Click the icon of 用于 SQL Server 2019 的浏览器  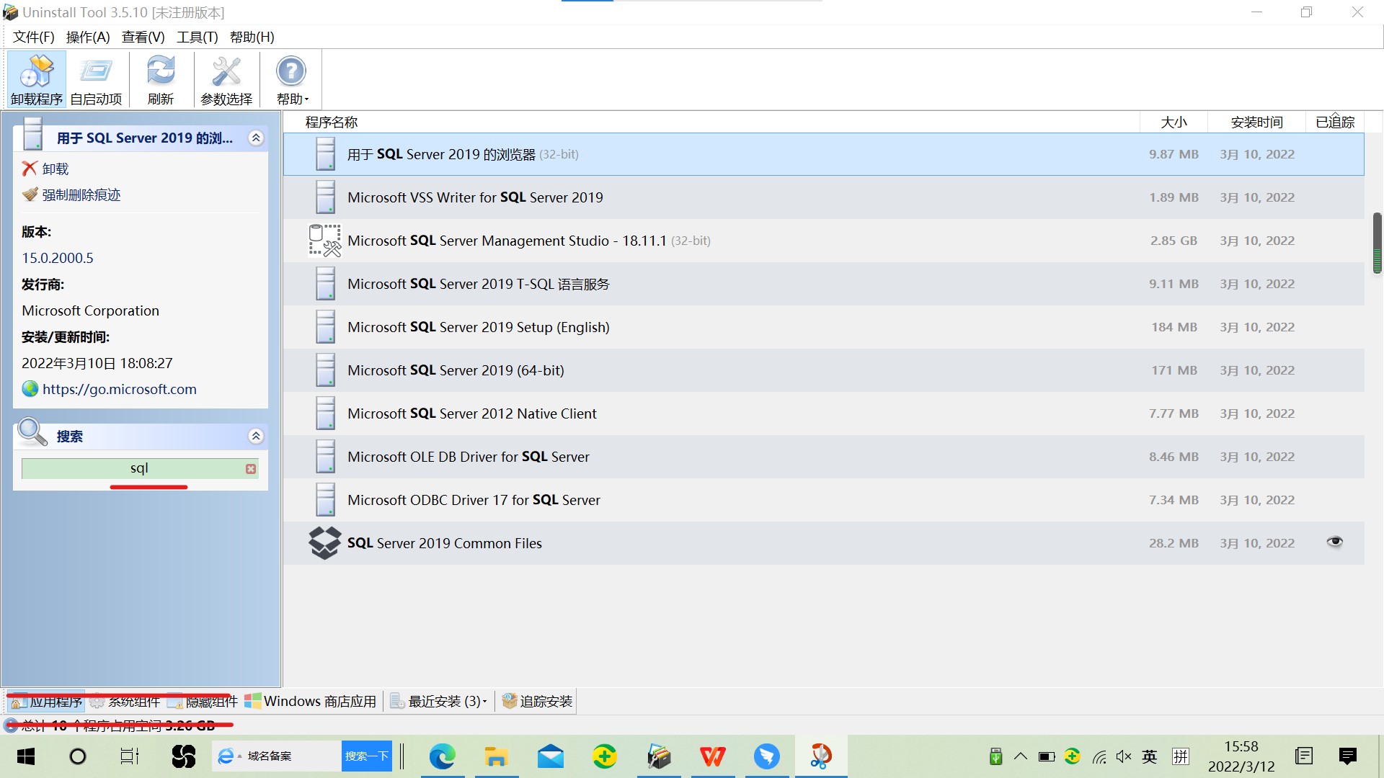pyautogui.click(x=325, y=154)
